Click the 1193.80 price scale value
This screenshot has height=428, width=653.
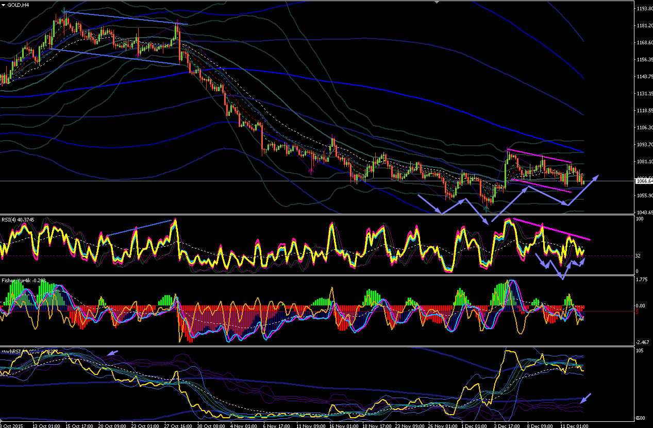[644, 9]
